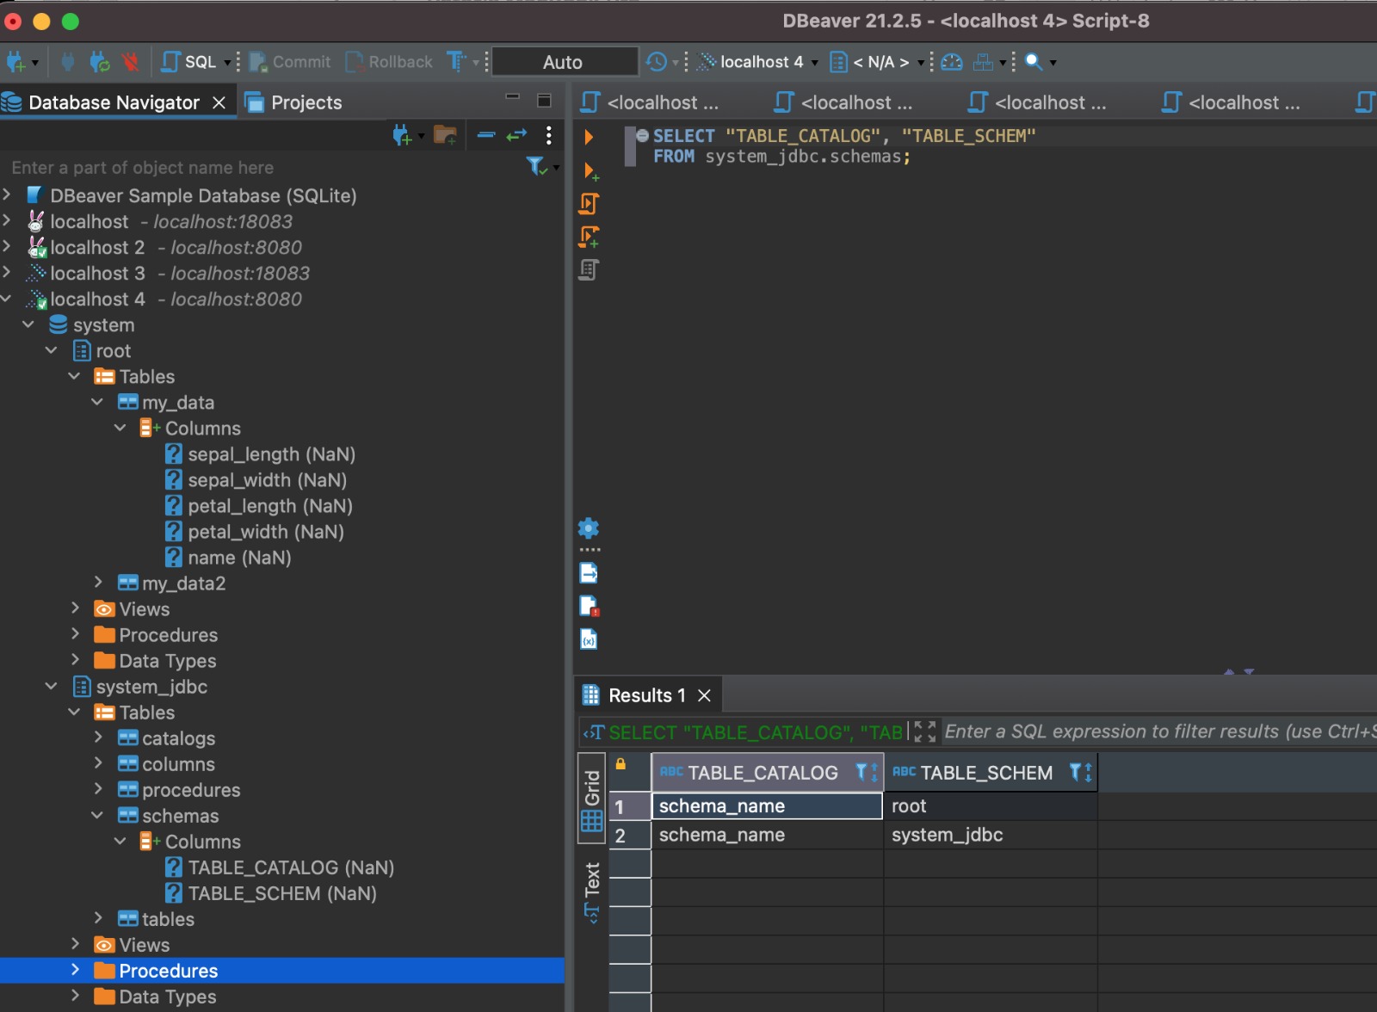This screenshot has height=1012, width=1377.
Task: Open the editor settings gear icon
Action: pos(589,528)
